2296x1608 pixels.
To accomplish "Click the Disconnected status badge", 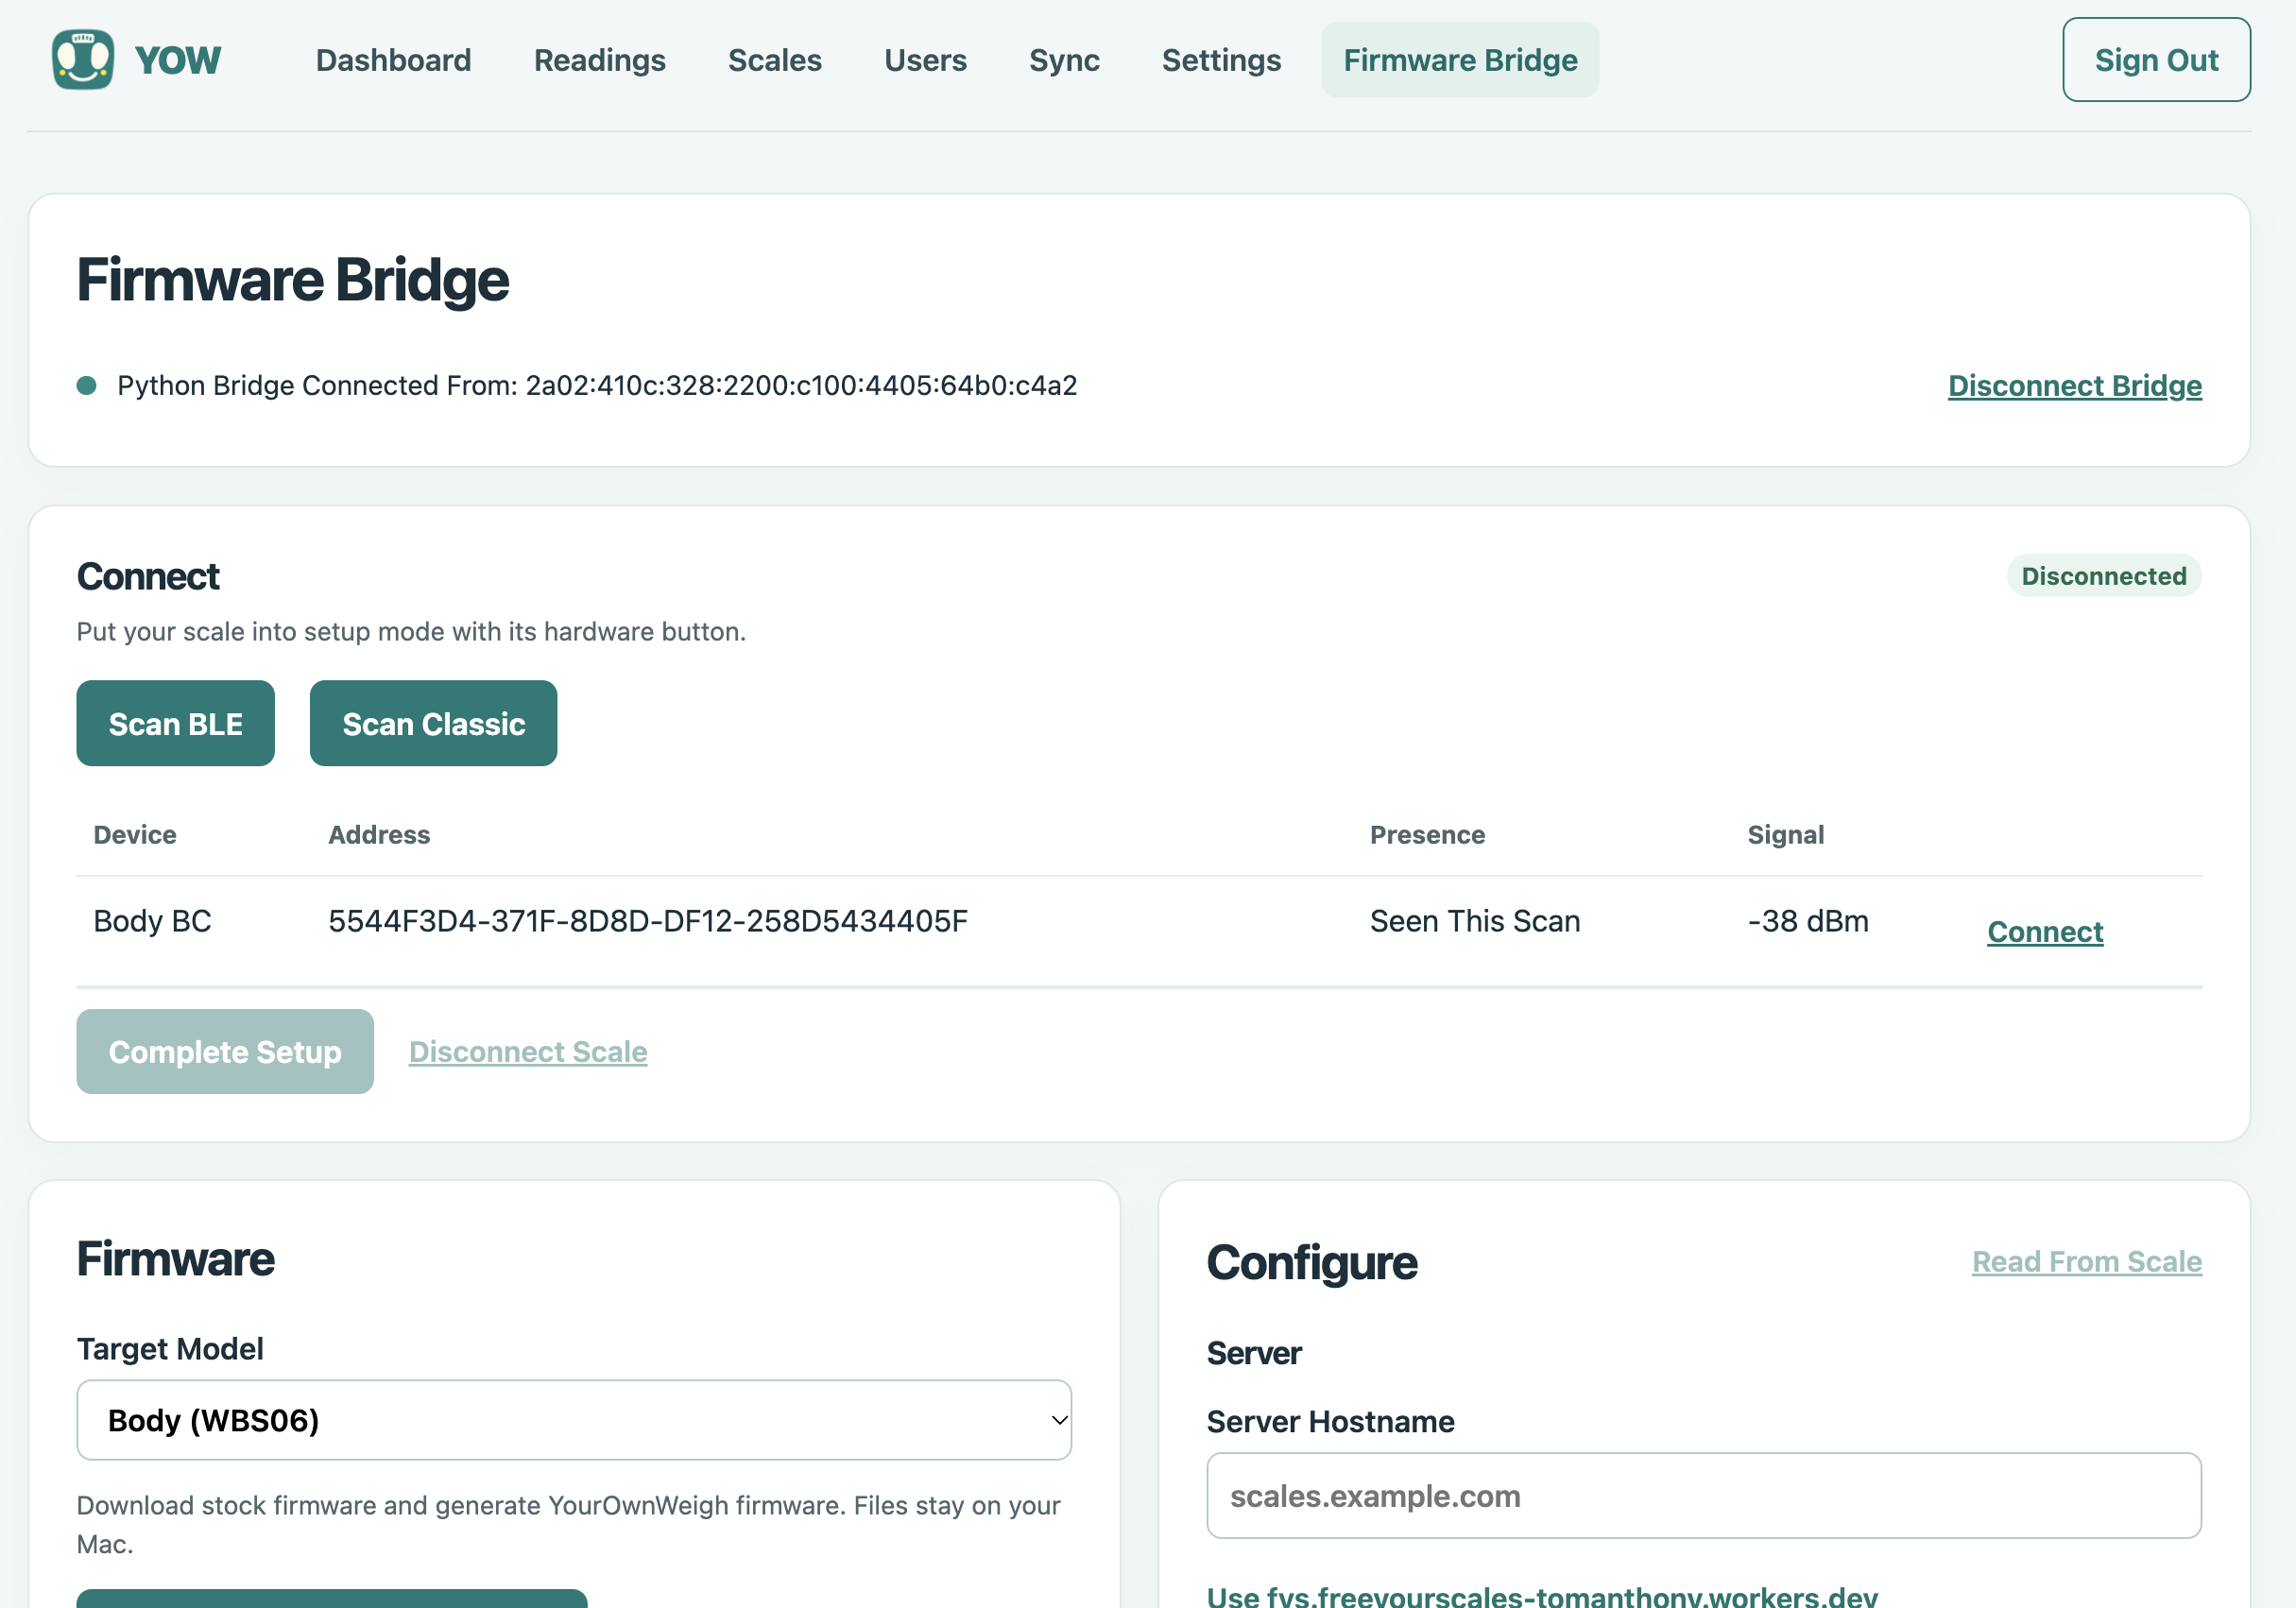I will click(x=2104, y=576).
